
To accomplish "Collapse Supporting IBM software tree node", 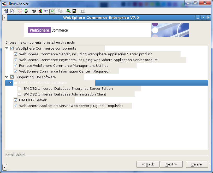I will (x=7, y=77).
